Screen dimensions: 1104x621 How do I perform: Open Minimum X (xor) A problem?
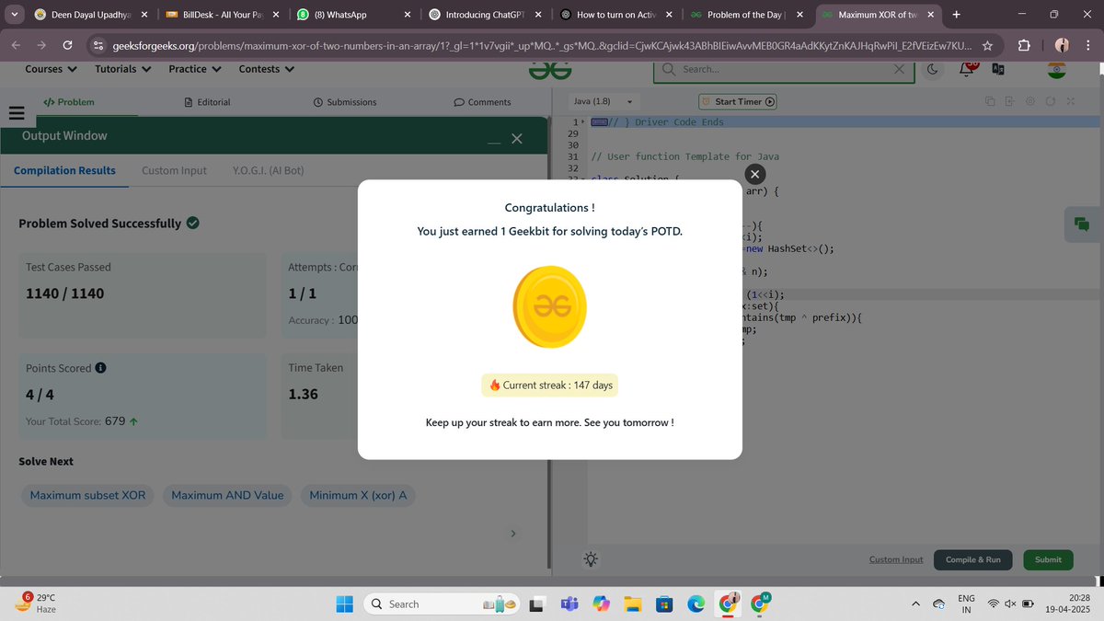358,495
